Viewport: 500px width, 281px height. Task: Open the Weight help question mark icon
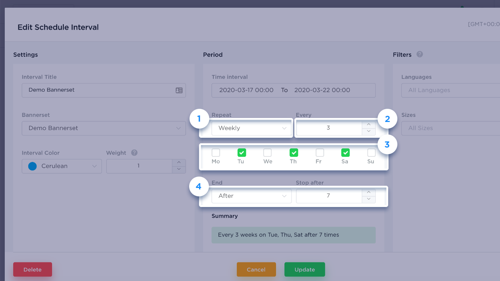pyautogui.click(x=134, y=153)
